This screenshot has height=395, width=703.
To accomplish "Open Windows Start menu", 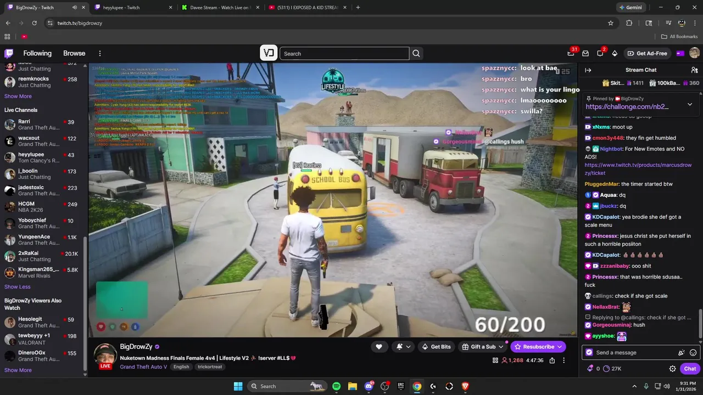I will click(x=238, y=386).
